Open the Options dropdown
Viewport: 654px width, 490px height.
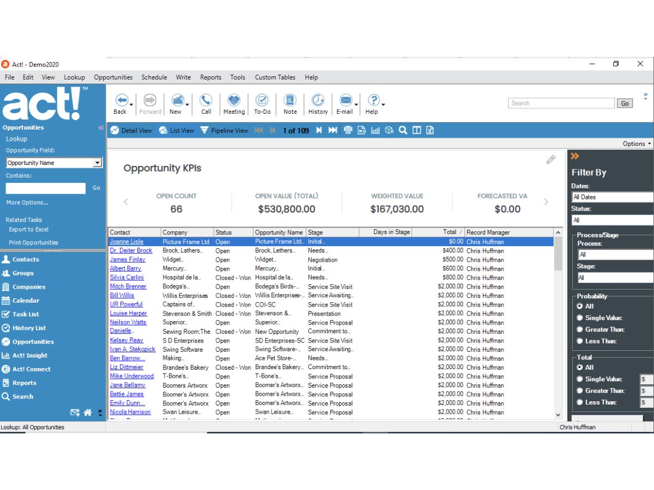pos(637,144)
